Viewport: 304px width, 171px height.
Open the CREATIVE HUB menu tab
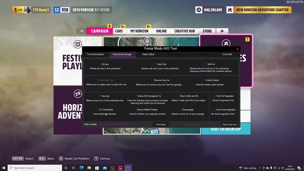(x=185, y=31)
